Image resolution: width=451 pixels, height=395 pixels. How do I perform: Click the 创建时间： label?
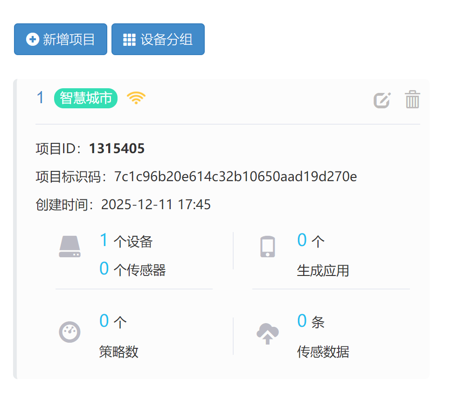tap(65, 205)
